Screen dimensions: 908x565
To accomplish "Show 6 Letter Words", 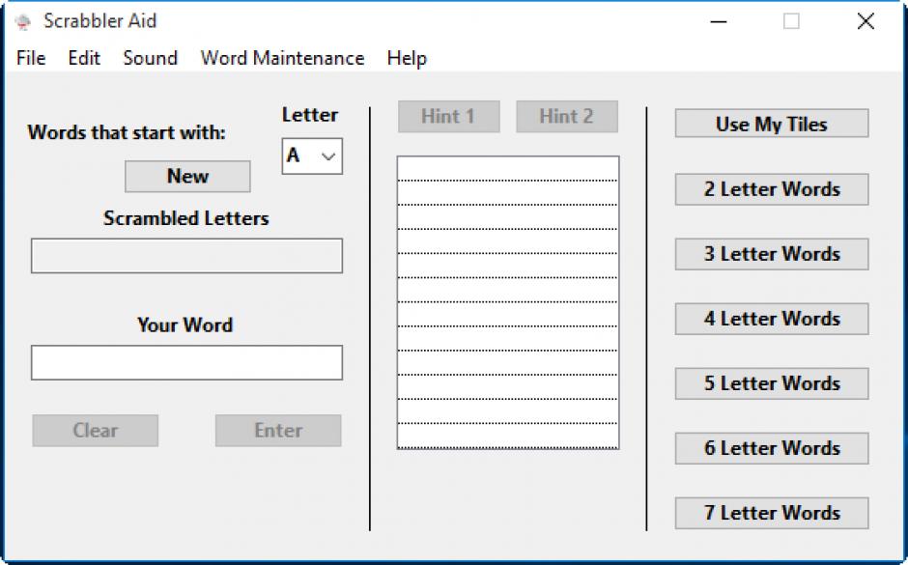I will click(772, 448).
